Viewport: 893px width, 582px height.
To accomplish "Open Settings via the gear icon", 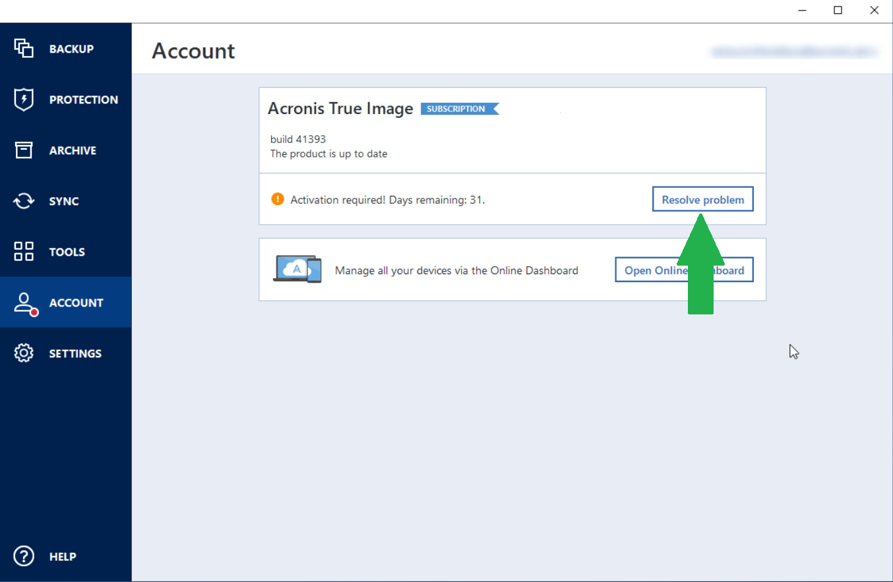I will click(x=24, y=353).
